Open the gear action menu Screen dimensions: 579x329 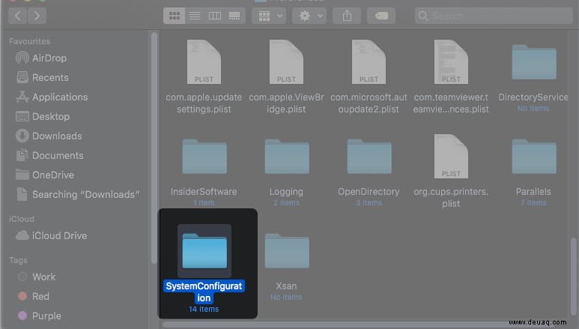point(309,16)
